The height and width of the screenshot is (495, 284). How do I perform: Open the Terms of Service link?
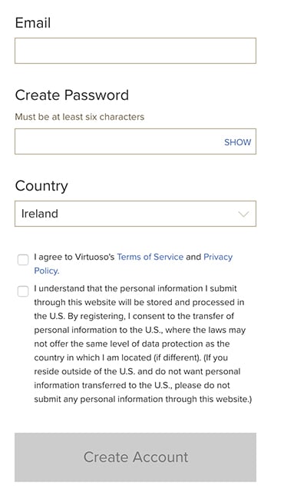pyautogui.click(x=150, y=257)
